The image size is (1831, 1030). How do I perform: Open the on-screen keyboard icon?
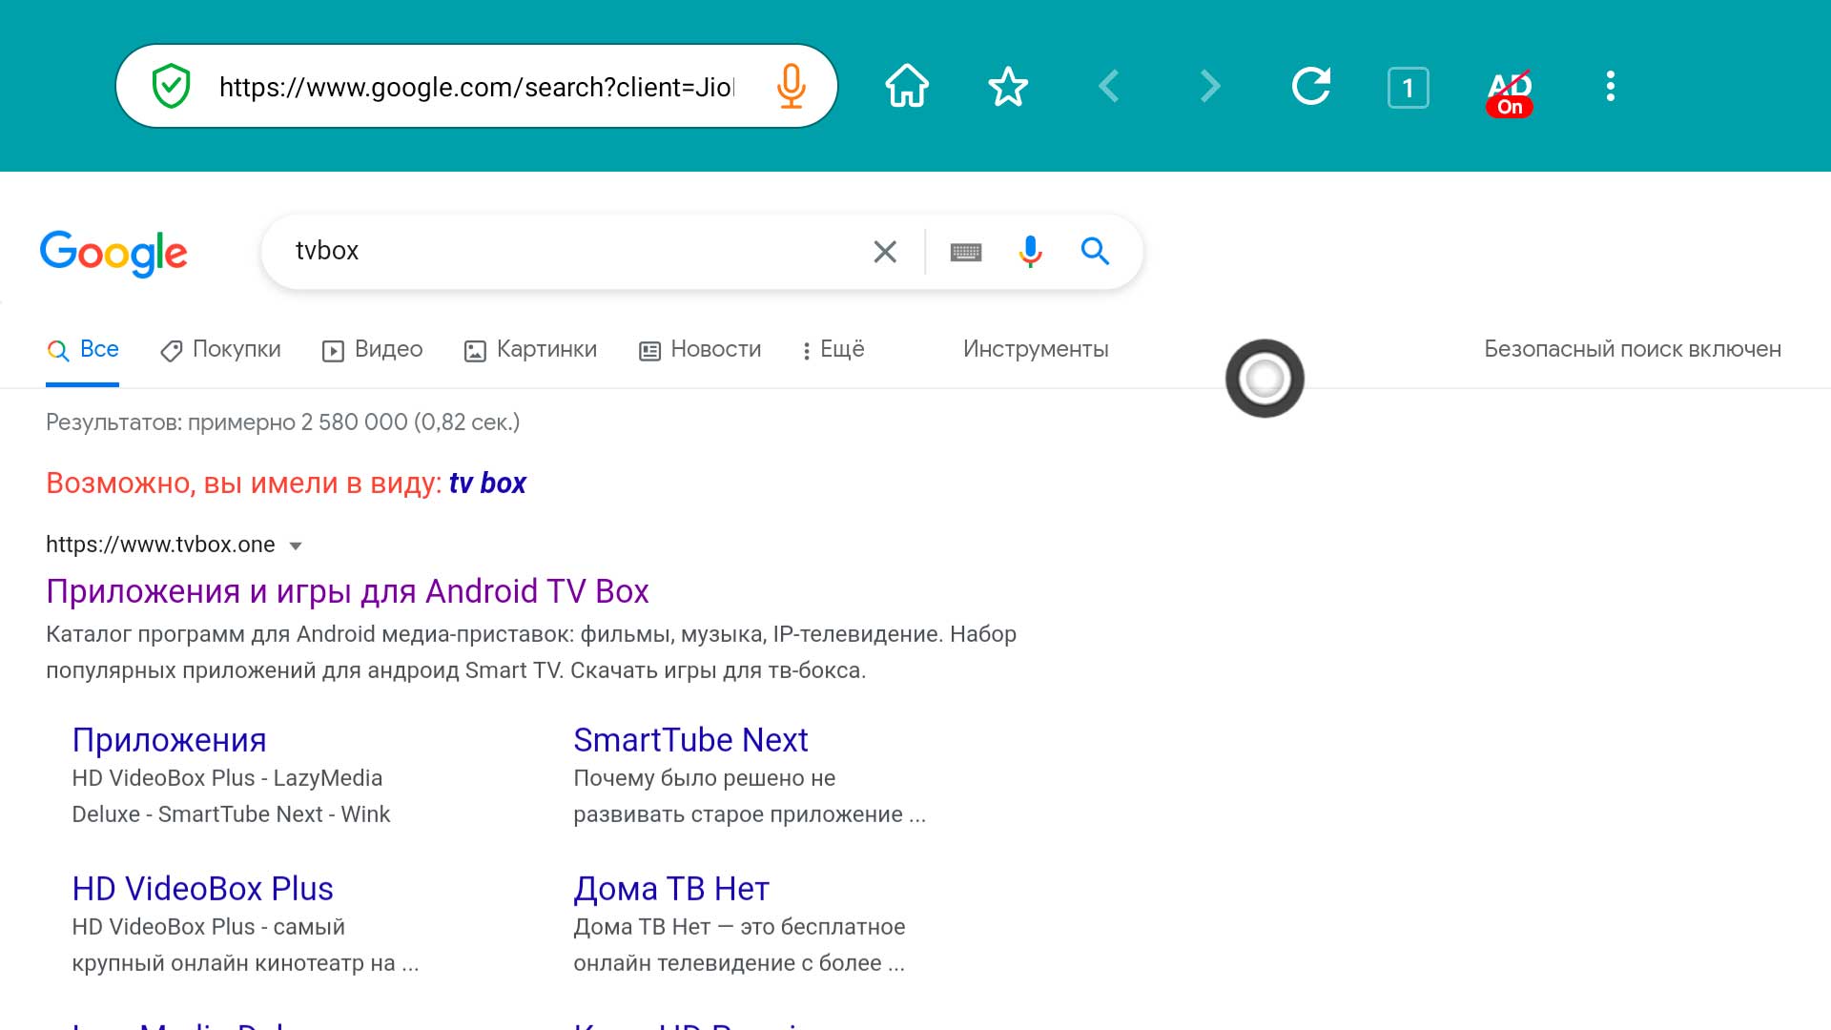coord(966,252)
